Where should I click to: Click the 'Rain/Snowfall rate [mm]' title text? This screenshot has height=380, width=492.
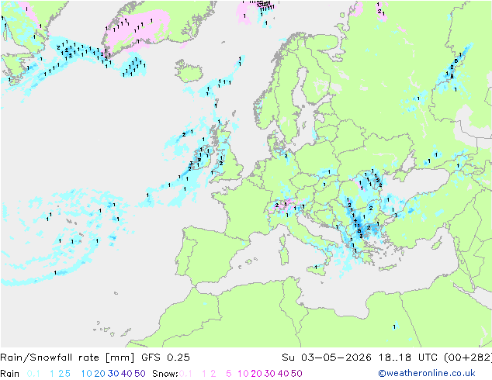(68, 357)
